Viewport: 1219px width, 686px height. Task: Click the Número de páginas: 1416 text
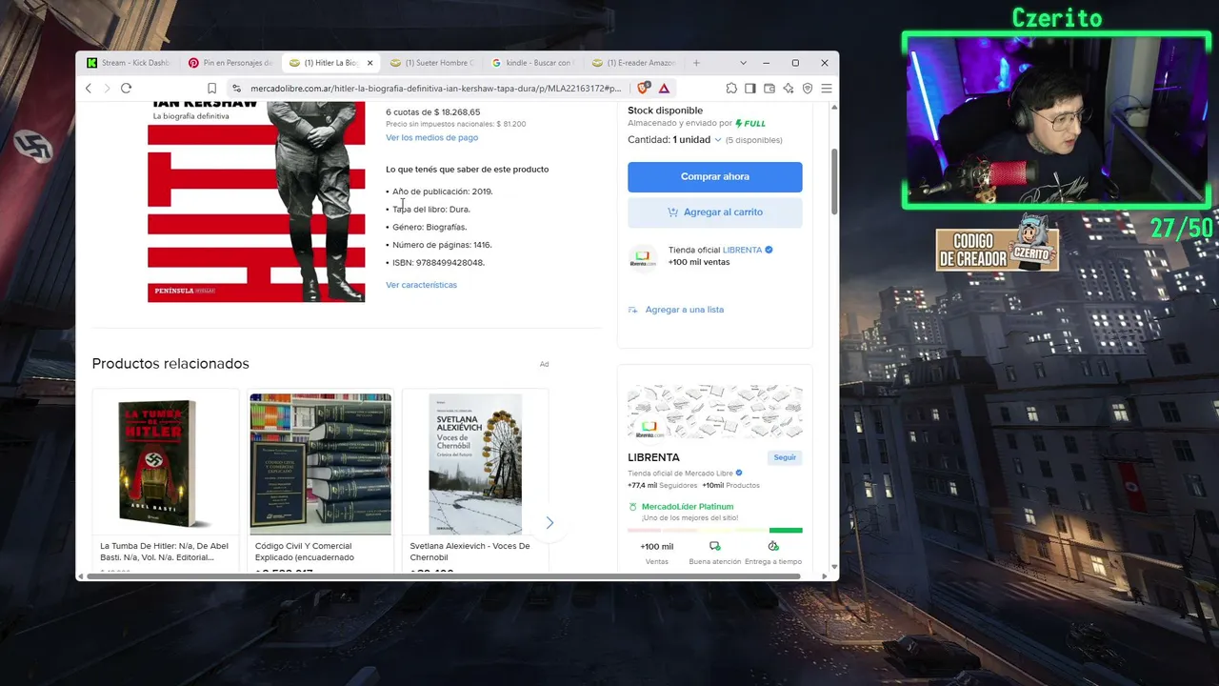click(x=442, y=245)
